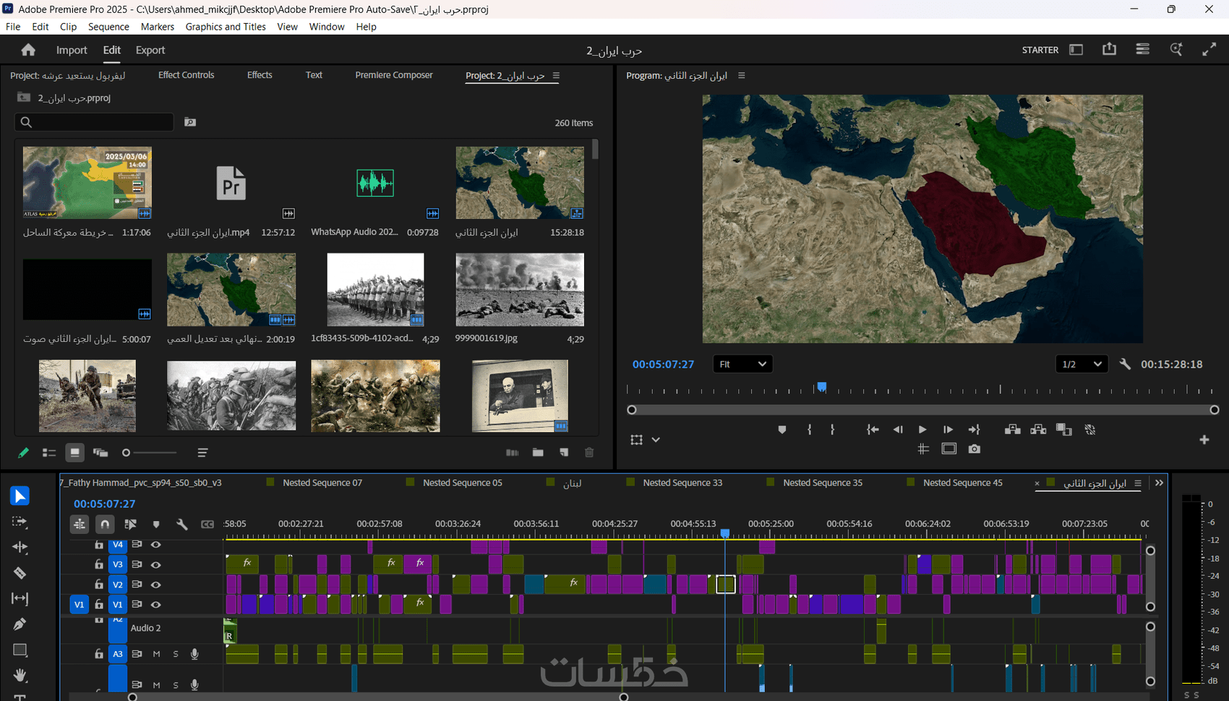
Task: Toggle Snap in Timeline magnet
Action: (x=105, y=524)
